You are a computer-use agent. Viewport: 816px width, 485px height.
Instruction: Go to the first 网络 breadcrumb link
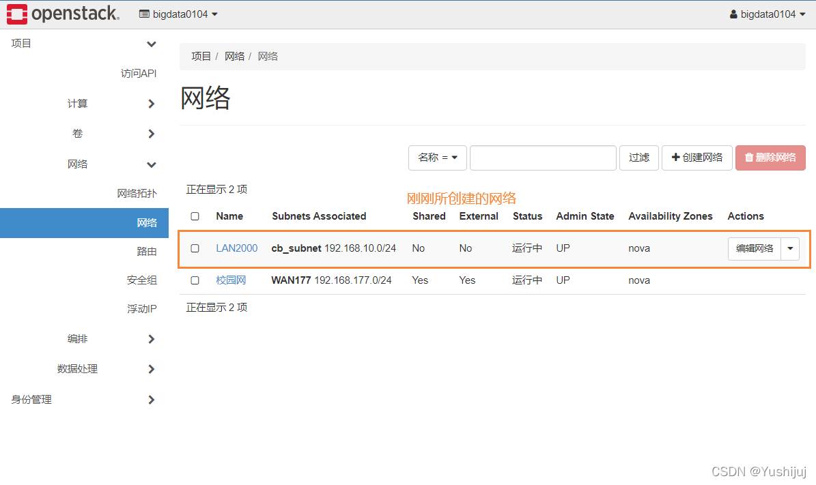(x=234, y=56)
